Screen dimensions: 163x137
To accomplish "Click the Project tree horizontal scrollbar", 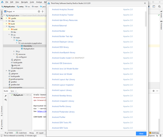I will point(24,88).
